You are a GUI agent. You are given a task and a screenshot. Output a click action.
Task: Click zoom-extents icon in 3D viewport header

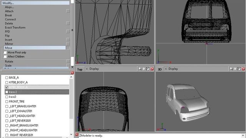click(x=239, y=69)
